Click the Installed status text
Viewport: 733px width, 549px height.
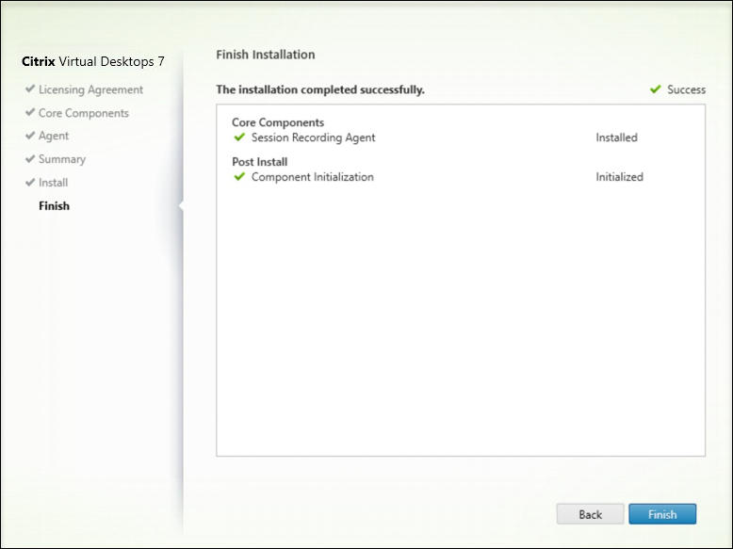pos(616,137)
